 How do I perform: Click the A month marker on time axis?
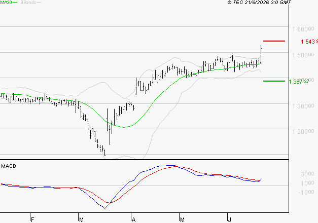[x=133, y=220]
